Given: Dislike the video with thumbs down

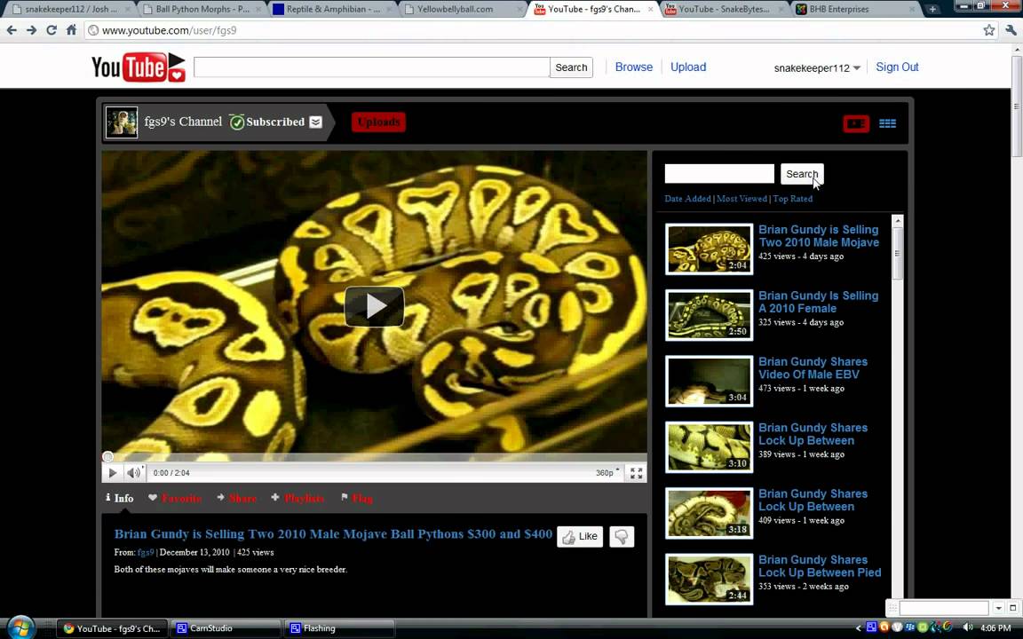Looking at the screenshot, I should click(x=622, y=537).
